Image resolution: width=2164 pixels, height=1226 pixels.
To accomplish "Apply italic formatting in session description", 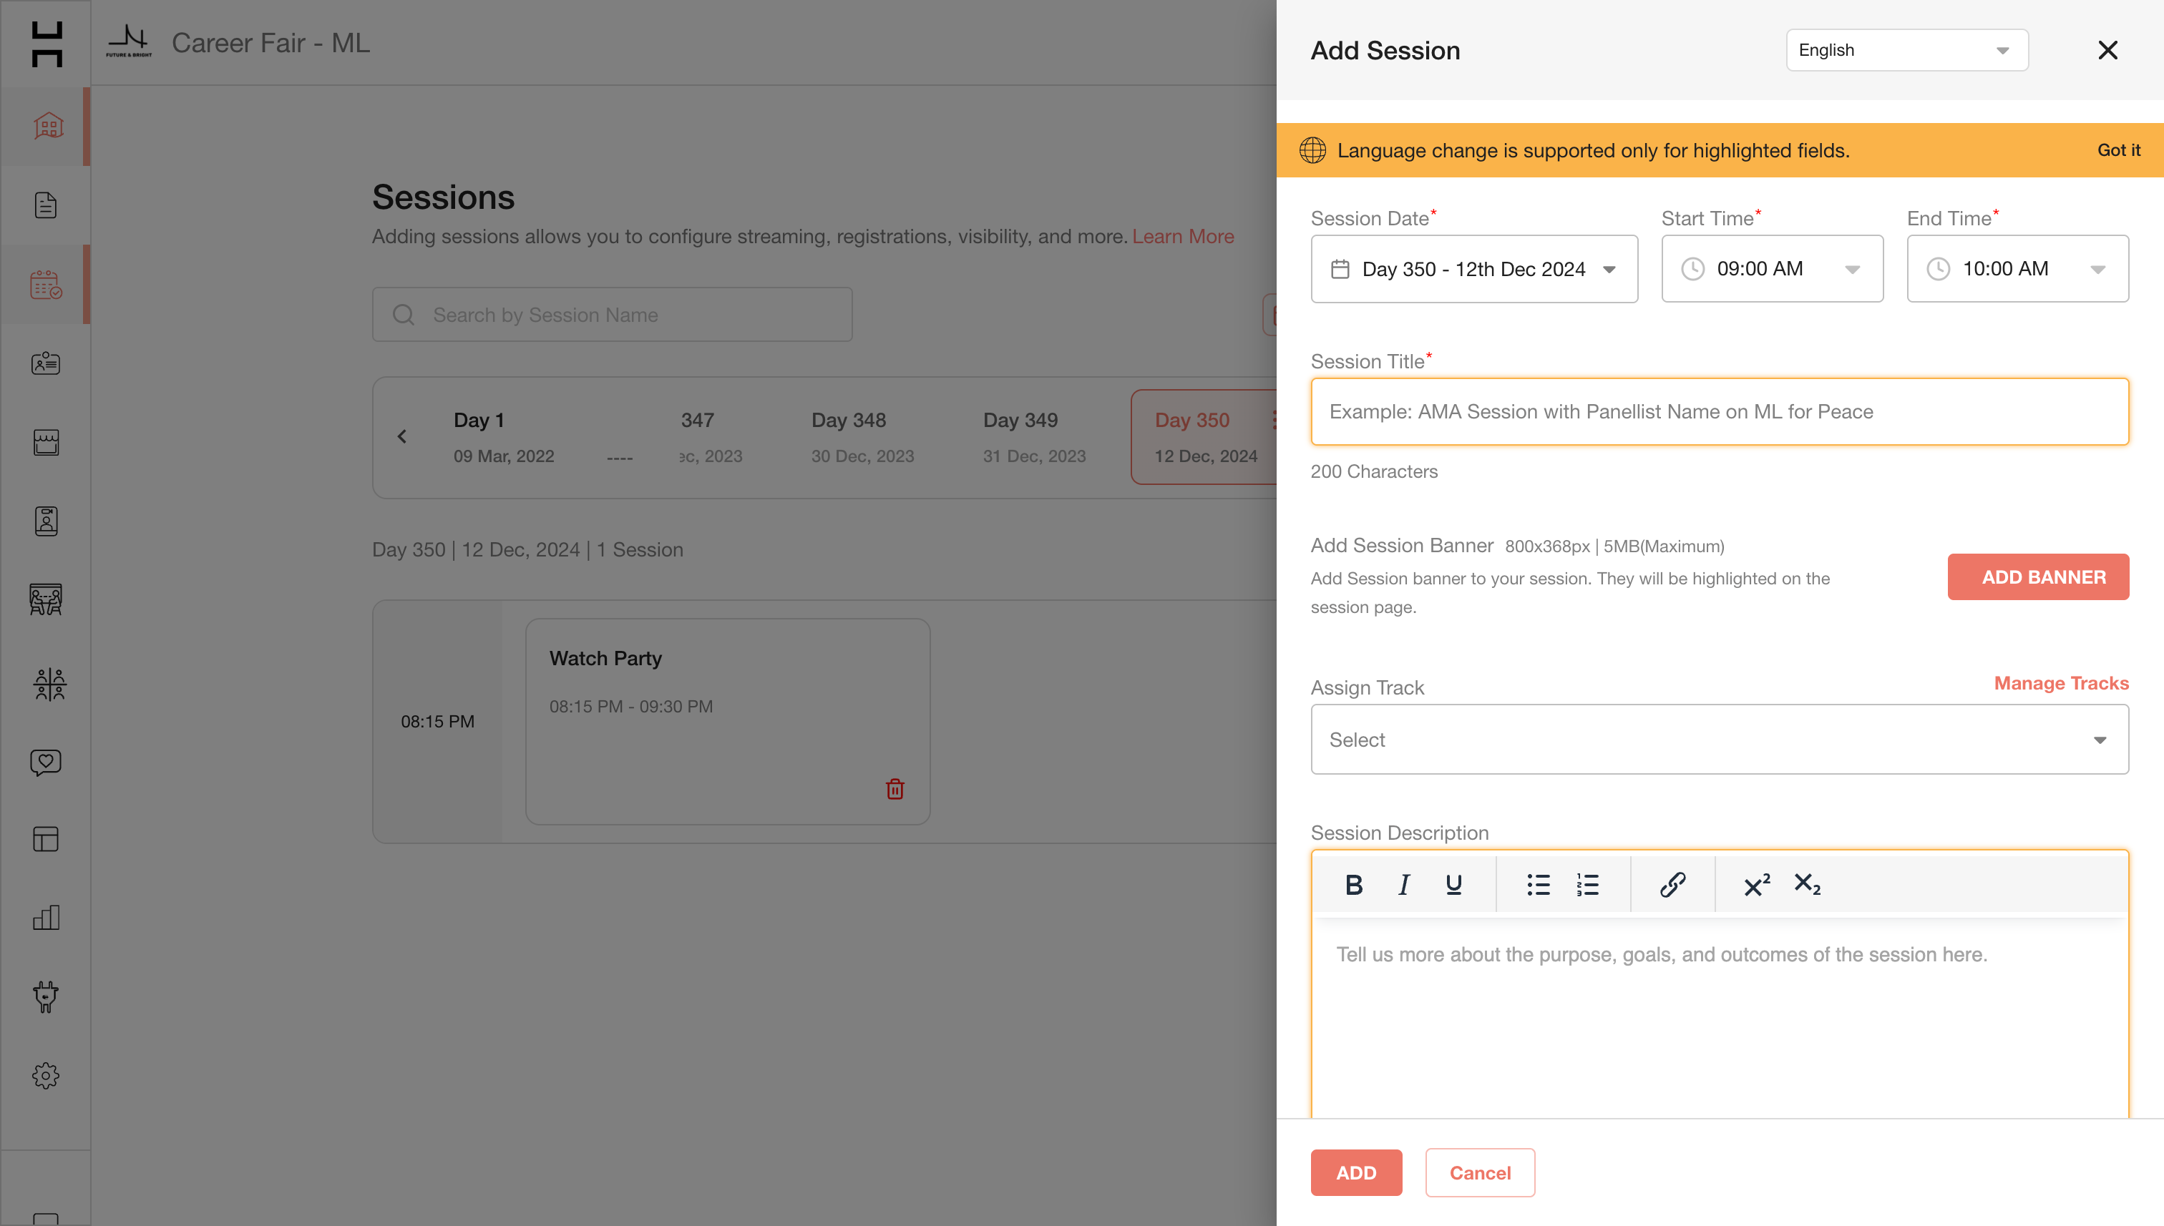I will coord(1403,885).
